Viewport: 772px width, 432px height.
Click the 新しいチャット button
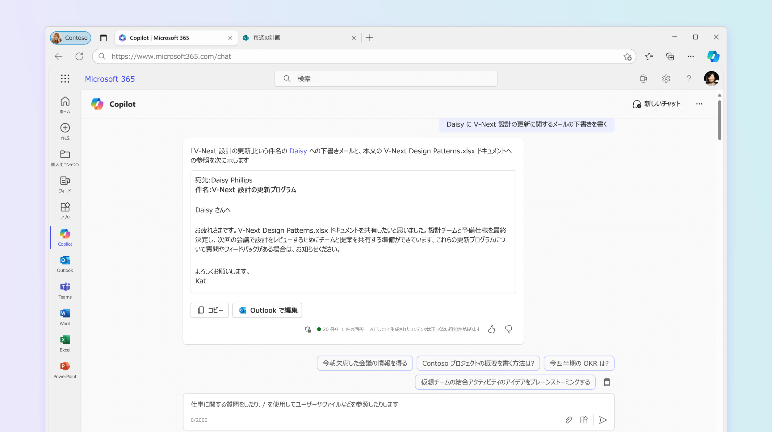click(656, 104)
